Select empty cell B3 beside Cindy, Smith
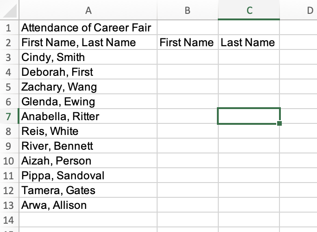The width and height of the screenshot is (317, 232). click(187, 57)
